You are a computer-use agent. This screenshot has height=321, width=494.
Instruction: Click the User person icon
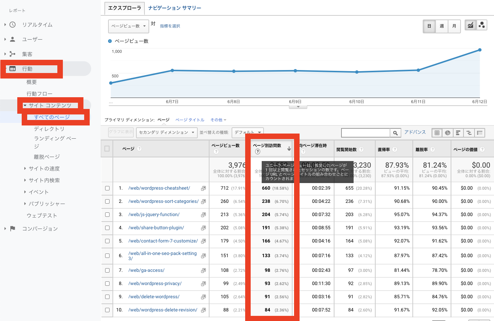12,39
